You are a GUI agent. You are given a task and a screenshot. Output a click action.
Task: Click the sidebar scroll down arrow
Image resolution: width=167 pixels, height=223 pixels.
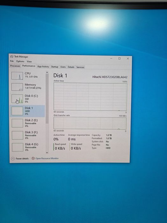click(x=47, y=153)
